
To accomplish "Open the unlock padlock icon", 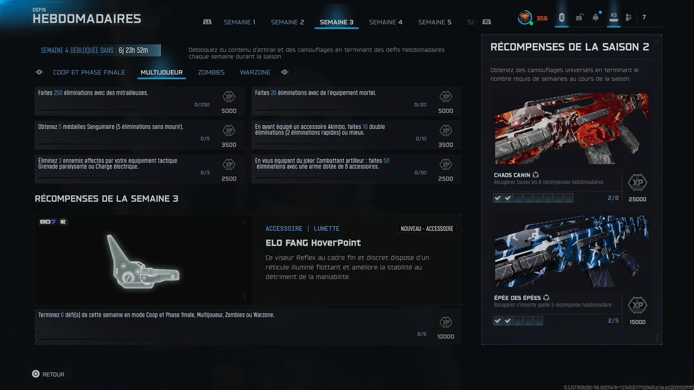I will click(579, 18).
